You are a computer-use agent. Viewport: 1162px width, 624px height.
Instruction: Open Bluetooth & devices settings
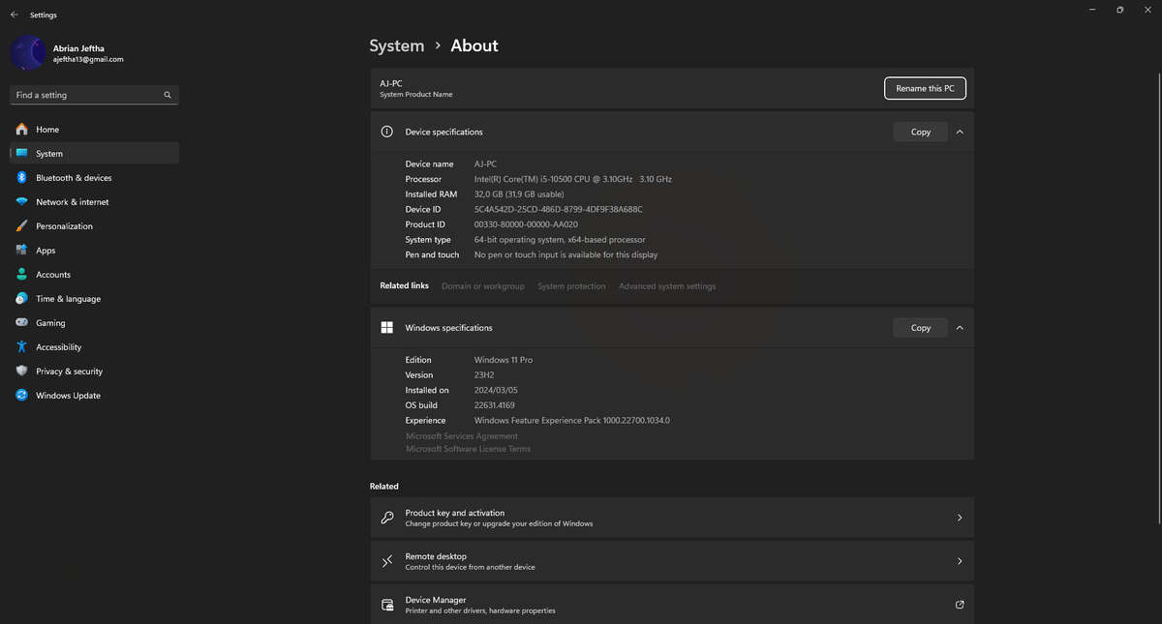tap(73, 177)
